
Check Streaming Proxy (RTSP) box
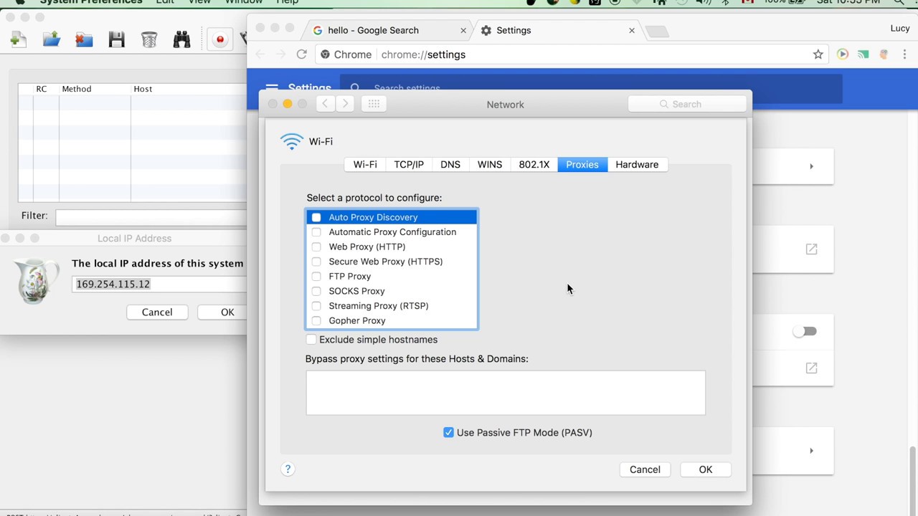[x=316, y=306]
